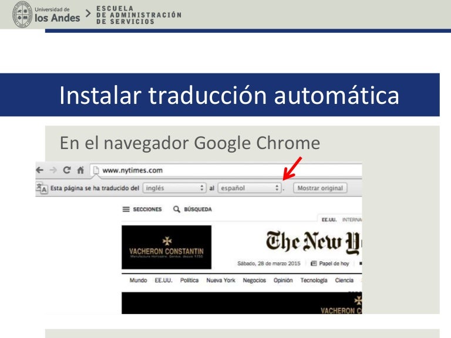
Task: Select the INTERNA edition tab
Action: [x=352, y=220]
